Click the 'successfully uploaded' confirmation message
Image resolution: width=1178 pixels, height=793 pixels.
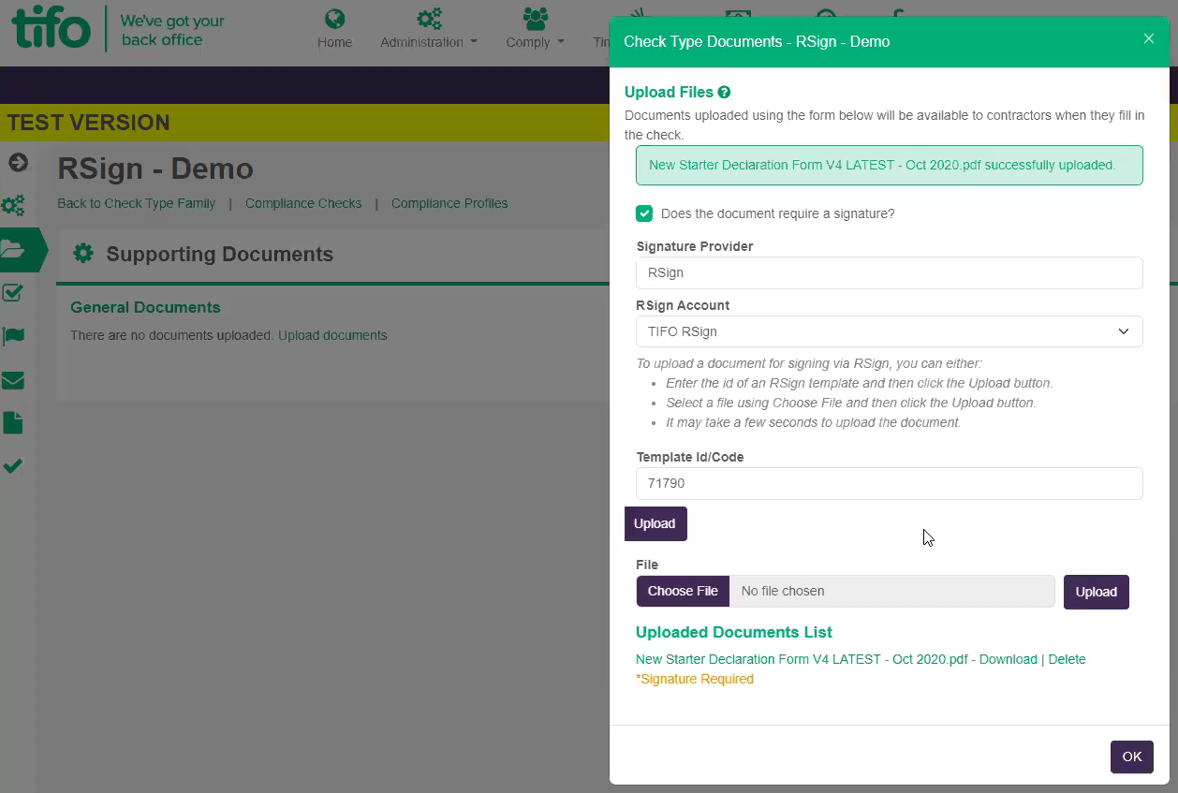(x=890, y=165)
